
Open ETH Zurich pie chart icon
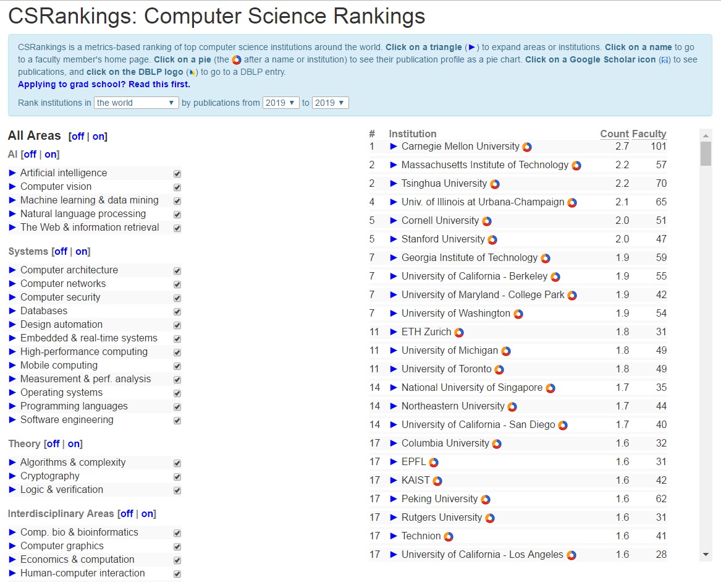click(x=459, y=333)
